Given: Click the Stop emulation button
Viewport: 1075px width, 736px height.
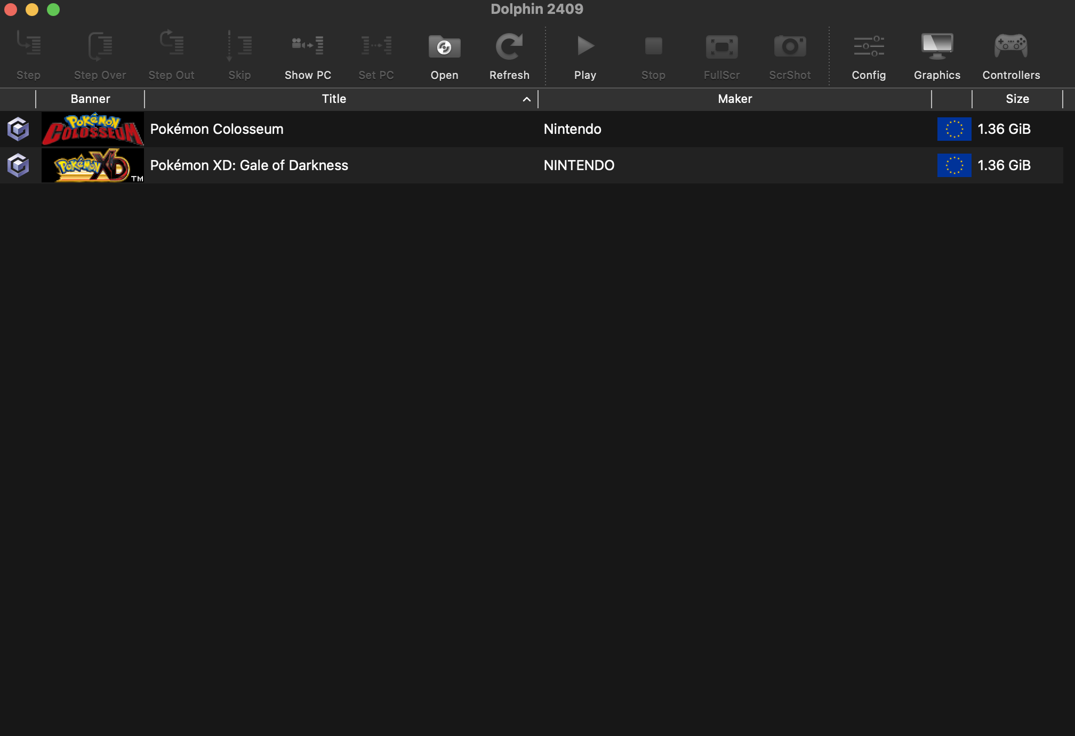Looking at the screenshot, I should (653, 46).
